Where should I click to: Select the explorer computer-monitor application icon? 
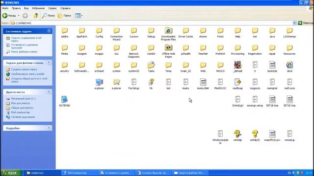point(99,82)
